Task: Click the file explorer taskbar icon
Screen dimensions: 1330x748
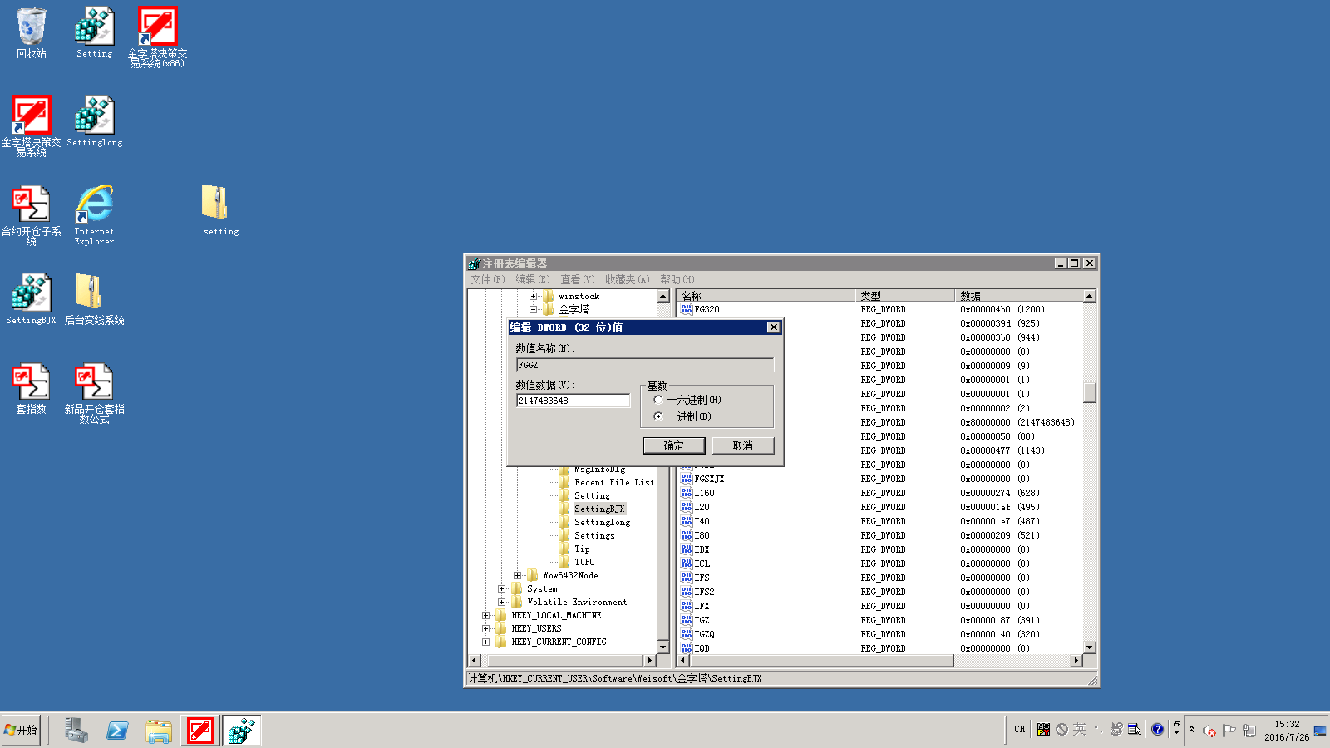Action: (x=158, y=731)
